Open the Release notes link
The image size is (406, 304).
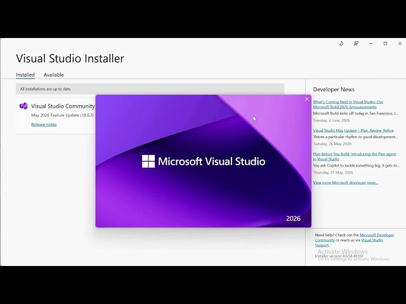point(44,124)
